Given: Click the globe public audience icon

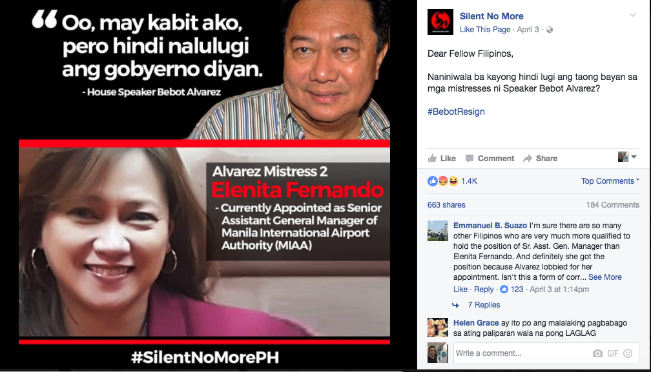Looking at the screenshot, I should tap(549, 30).
